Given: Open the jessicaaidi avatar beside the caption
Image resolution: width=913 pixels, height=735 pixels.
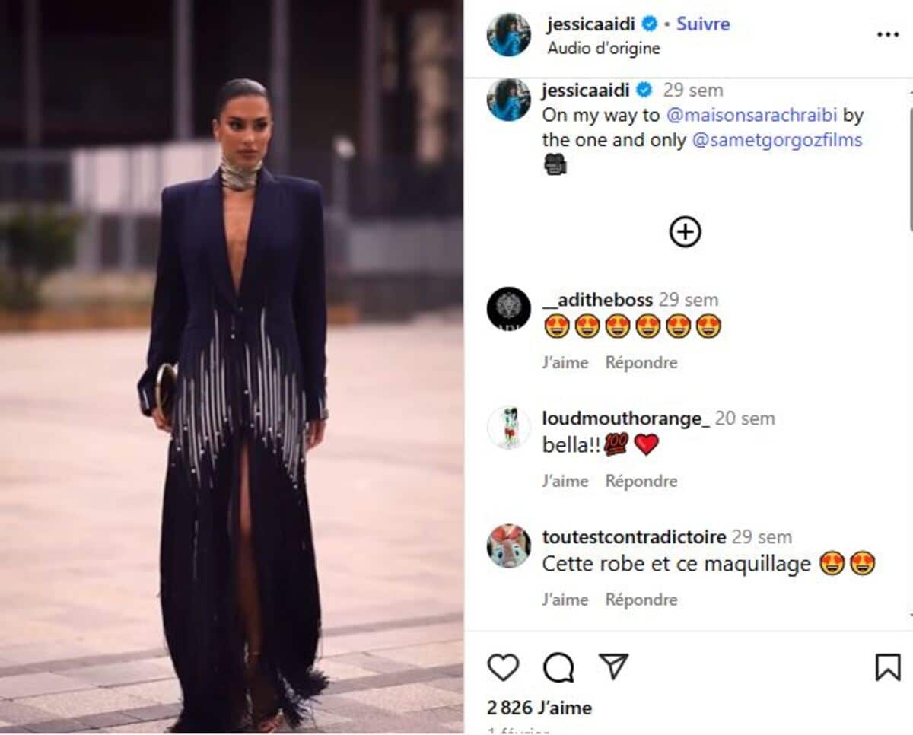Looking at the screenshot, I should point(509,100).
